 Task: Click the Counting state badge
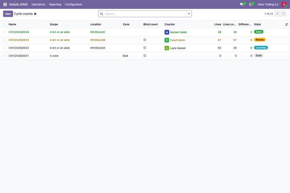pyautogui.click(x=261, y=48)
